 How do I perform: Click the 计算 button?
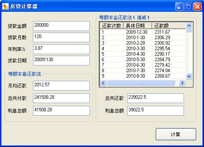[x=176, y=134]
